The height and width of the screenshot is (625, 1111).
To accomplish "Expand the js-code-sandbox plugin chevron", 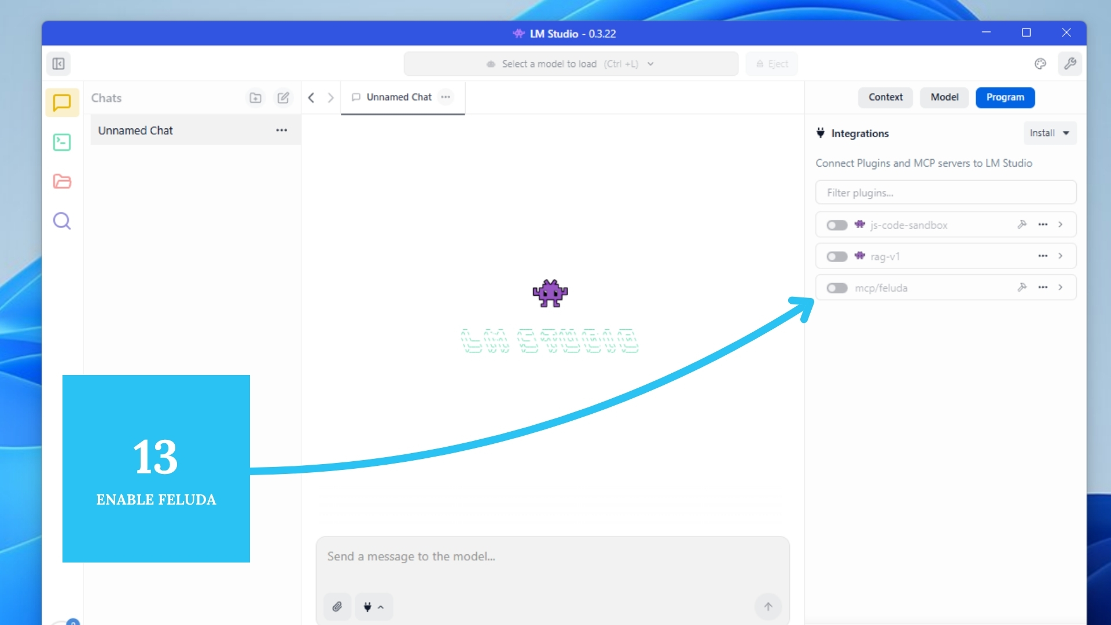I will (x=1061, y=225).
